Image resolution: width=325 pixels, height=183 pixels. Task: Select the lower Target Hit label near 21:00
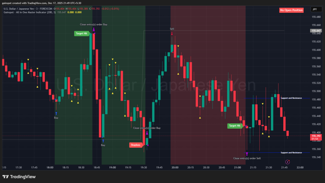pos(235,126)
